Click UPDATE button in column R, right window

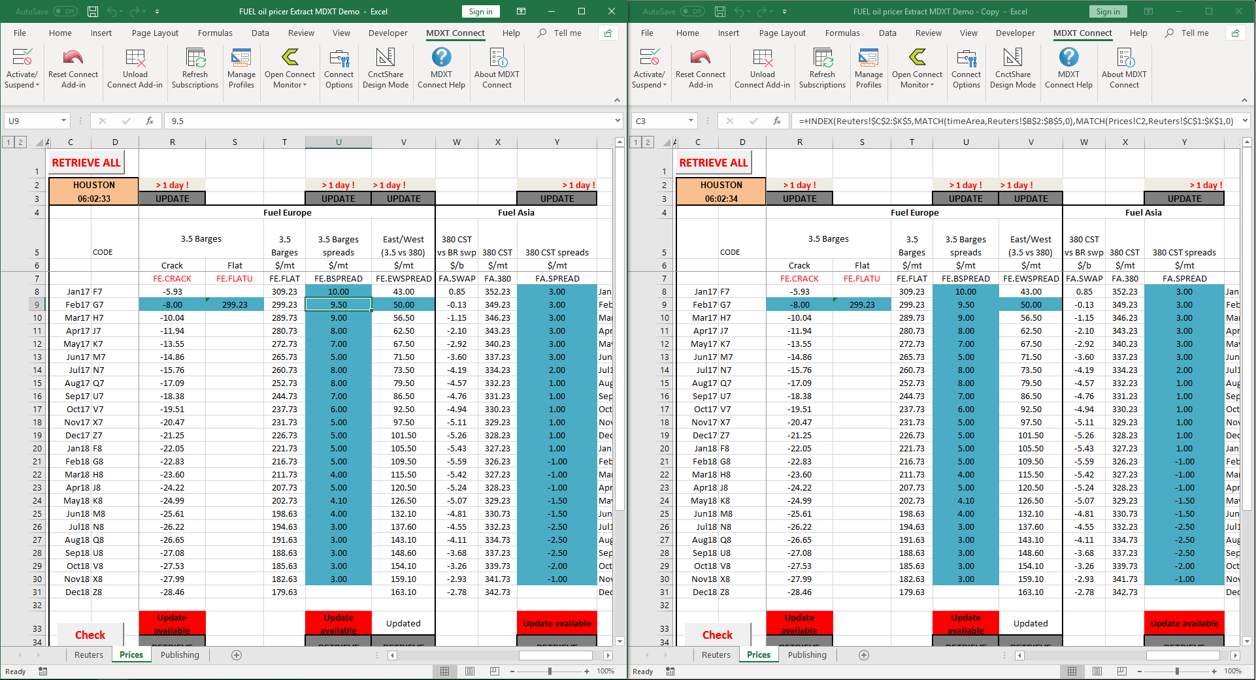tap(799, 199)
